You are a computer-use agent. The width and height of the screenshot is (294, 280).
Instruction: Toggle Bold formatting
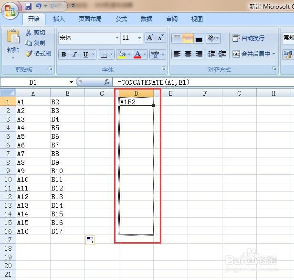pyautogui.click(x=63, y=55)
